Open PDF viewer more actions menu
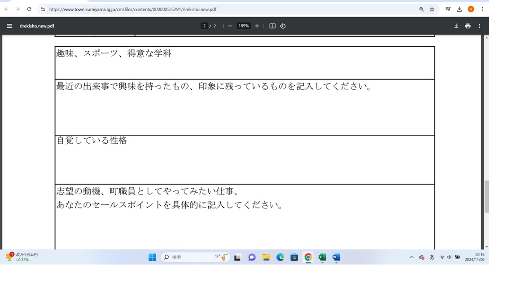This screenshot has height=291, width=517. pos(479,26)
